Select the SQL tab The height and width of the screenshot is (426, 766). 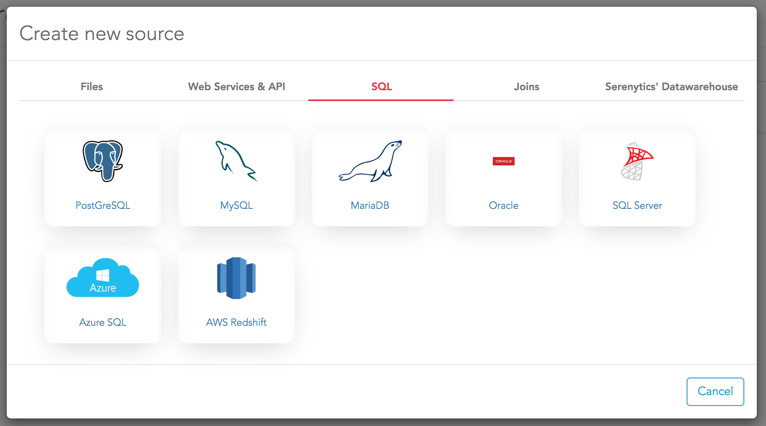pos(381,86)
